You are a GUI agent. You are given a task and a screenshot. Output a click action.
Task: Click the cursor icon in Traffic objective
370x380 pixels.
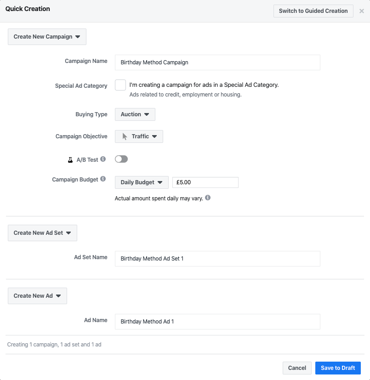coord(125,136)
